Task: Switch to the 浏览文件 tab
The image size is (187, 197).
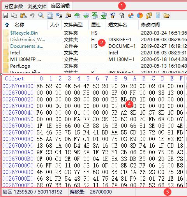Action: click(37, 6)
